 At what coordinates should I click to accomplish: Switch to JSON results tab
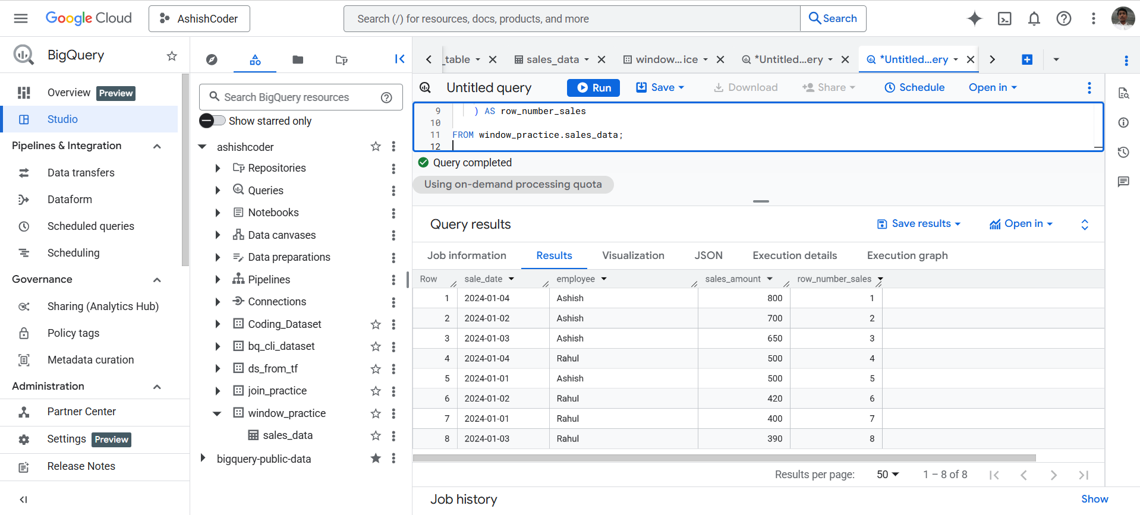point(708,255)
